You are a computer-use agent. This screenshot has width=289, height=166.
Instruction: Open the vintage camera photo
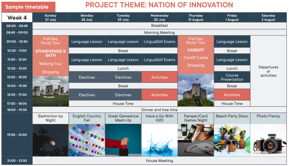click(268, 140)
